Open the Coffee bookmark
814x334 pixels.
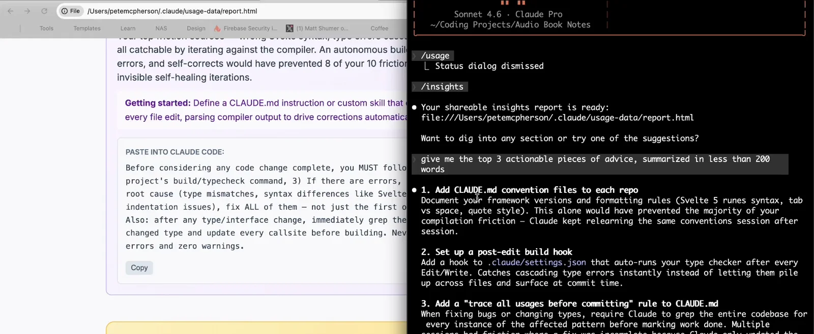(380, 28)
